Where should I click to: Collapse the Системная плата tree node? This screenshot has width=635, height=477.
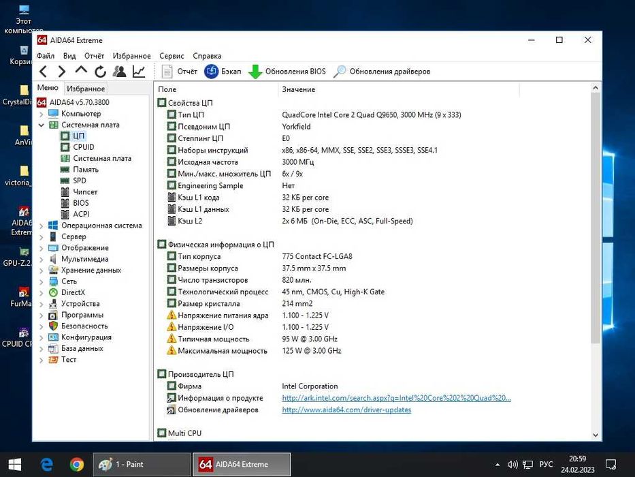[42, 125]
